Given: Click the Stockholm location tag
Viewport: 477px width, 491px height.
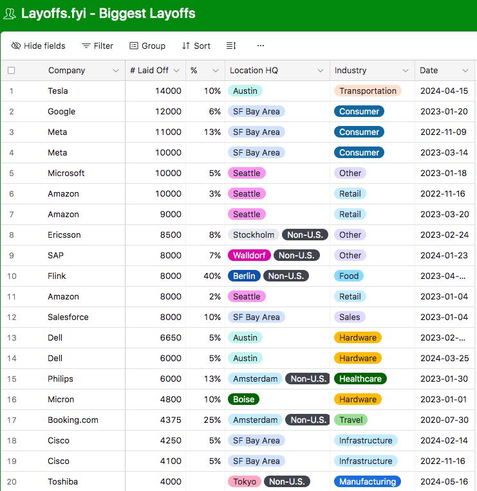Looking at the screenshot, I should [254, 235].
